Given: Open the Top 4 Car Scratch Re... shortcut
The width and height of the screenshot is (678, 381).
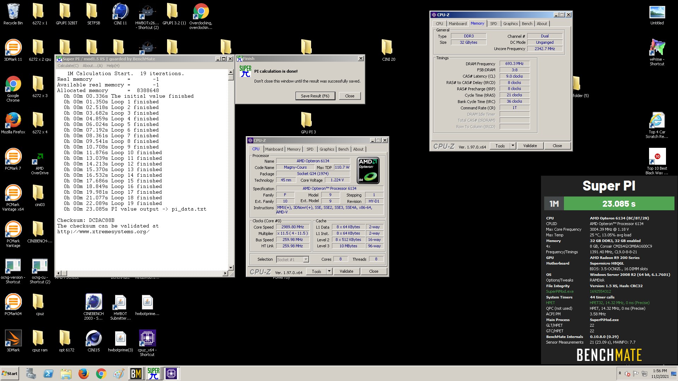Looking at the screenshot, I should [x=657, y=125].
